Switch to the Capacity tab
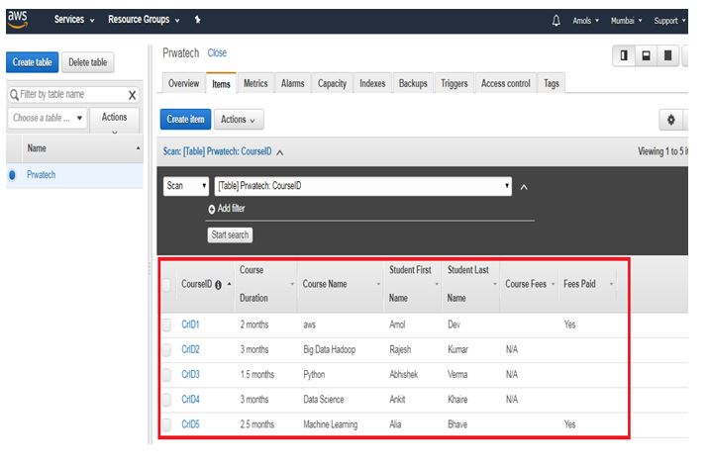Viewport: 709px width, 465px height. tap(332, 83)
